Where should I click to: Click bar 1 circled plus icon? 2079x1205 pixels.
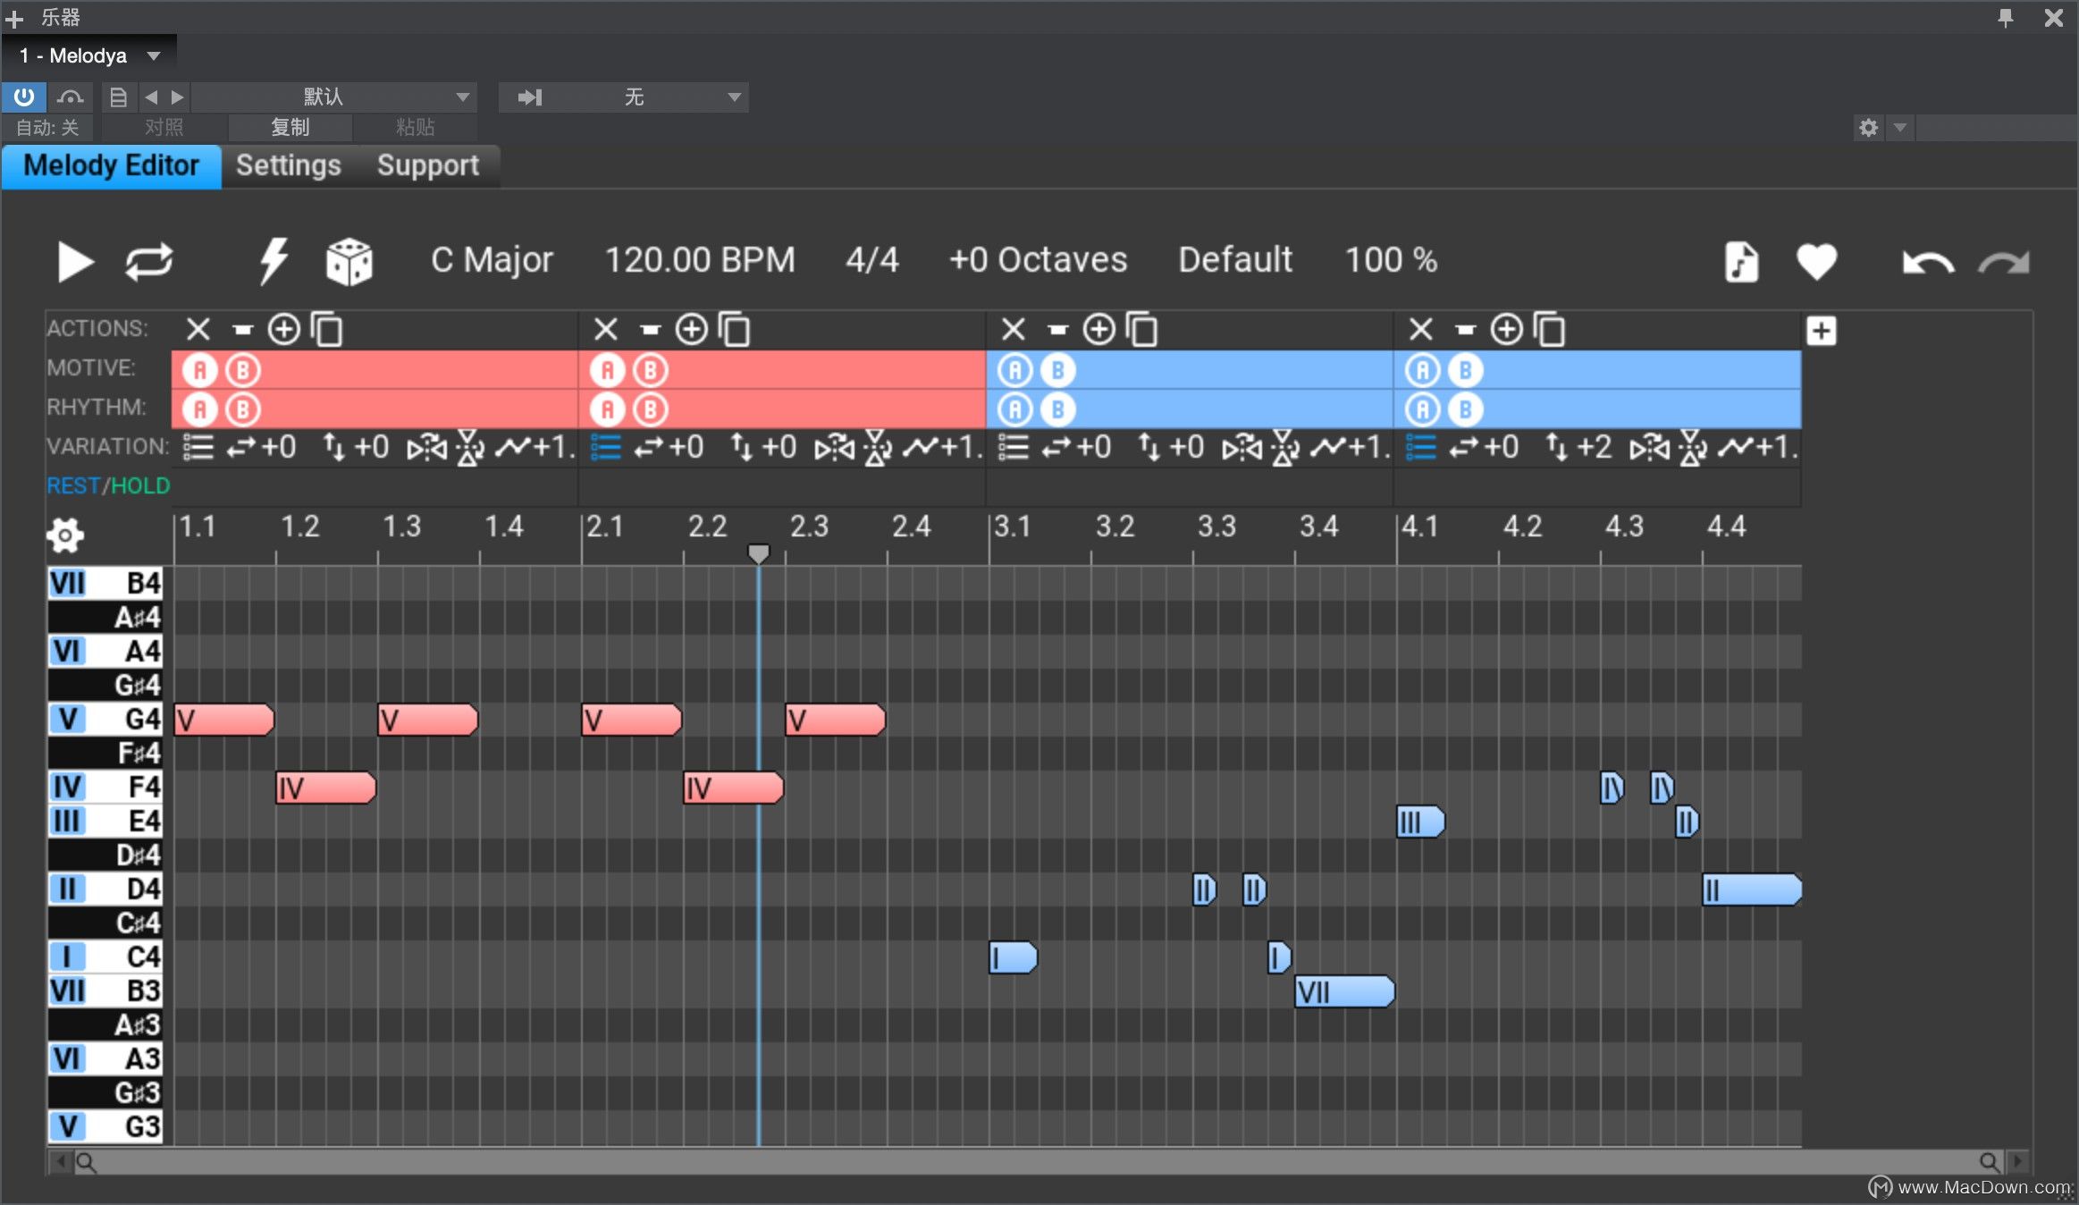[283, 330]
